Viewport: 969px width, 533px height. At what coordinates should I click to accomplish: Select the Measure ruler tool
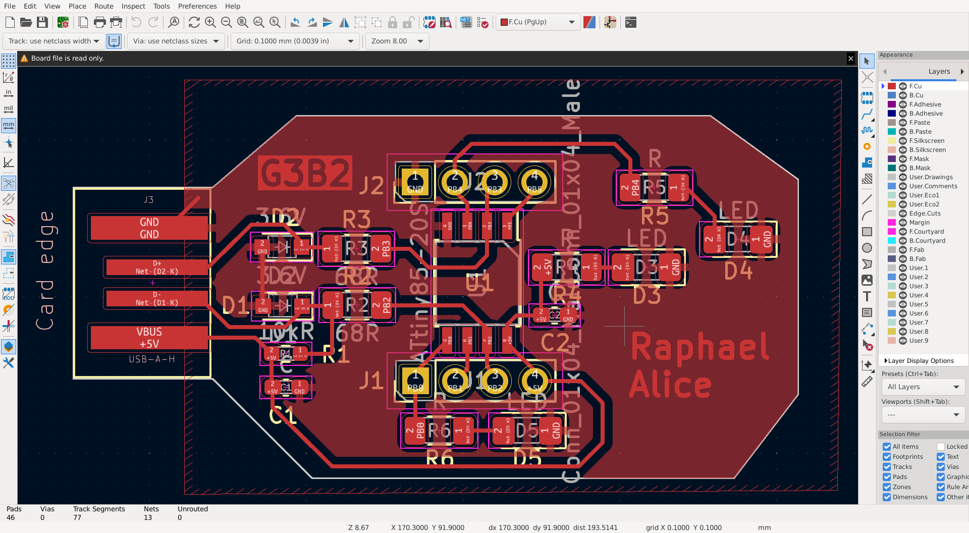867,382
